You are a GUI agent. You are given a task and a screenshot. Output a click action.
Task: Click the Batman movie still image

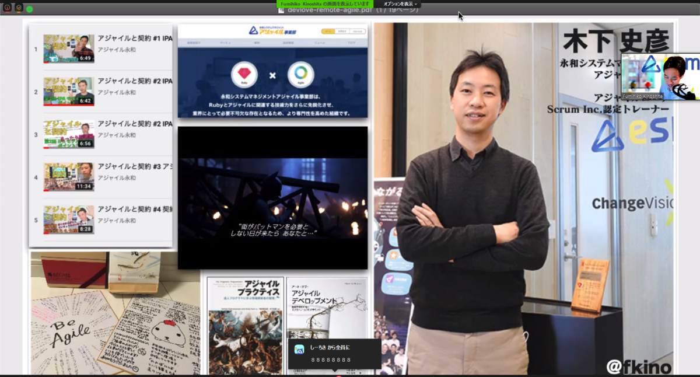tap(272, 198)
